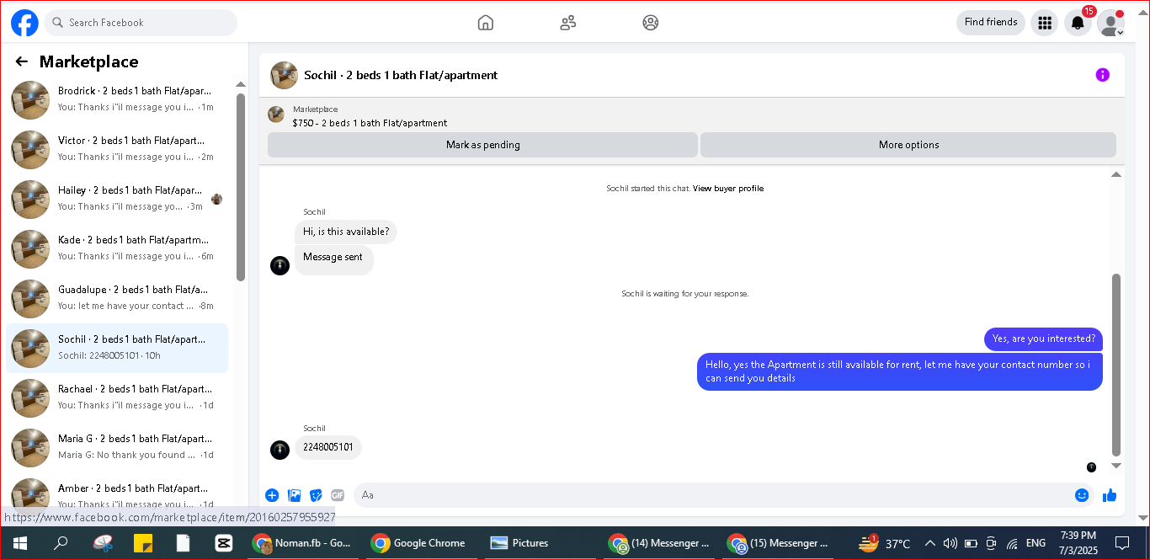Switch to (15) Messenger taskbar window

[x=779, y=543]
